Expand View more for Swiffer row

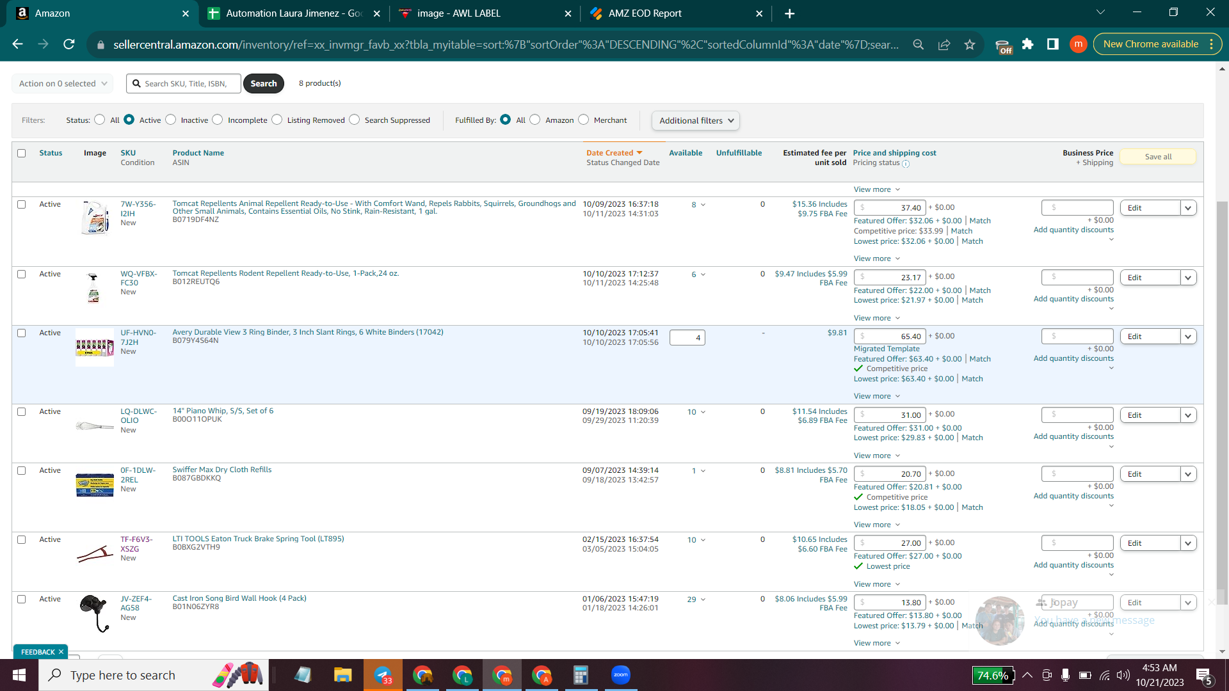[x=877, y=525]
